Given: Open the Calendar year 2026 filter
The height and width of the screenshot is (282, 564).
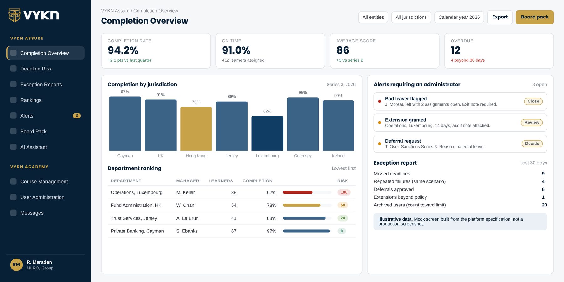Looking at the screenshot, I should pyautogui.click(x=459, y=17).
